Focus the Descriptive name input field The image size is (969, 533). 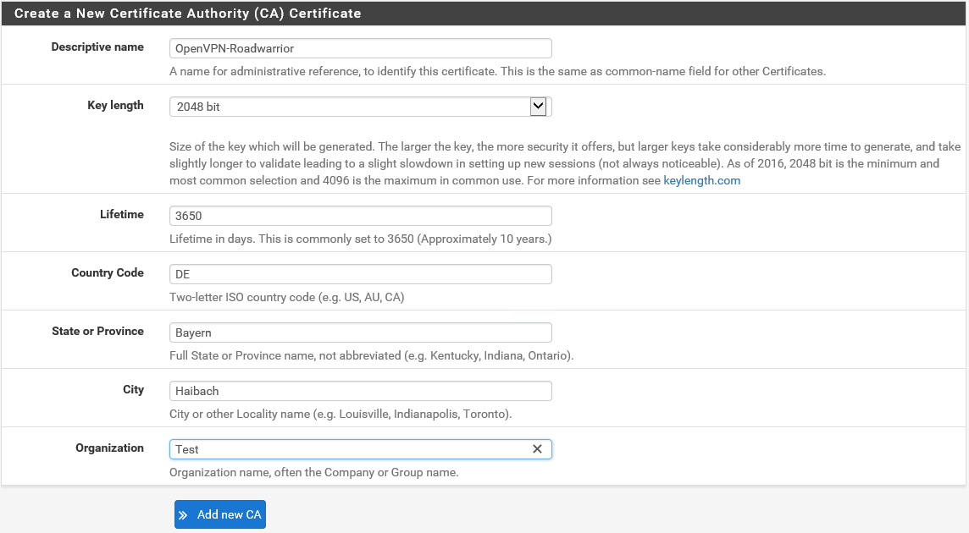[360, 48]
